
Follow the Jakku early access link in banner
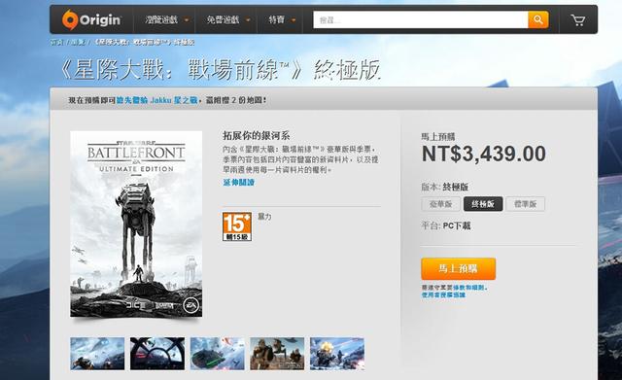[x=156, y=100]
